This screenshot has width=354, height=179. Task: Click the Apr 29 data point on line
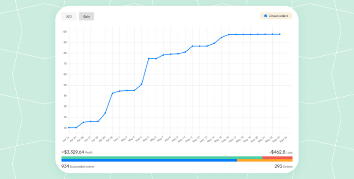105,113
